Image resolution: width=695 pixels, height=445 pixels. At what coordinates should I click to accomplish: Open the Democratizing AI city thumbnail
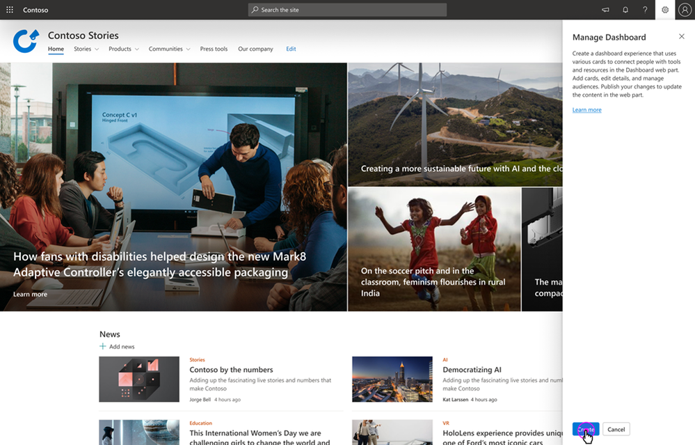tap(392, 380)
